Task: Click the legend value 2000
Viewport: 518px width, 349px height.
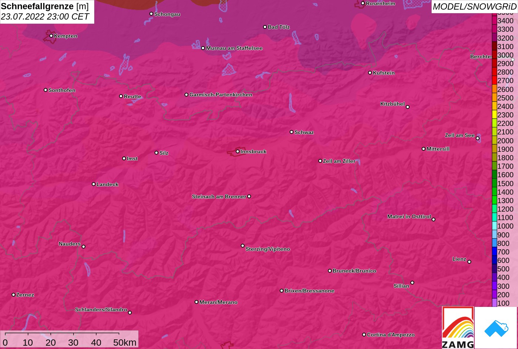Action: click(x=505, y=141)
